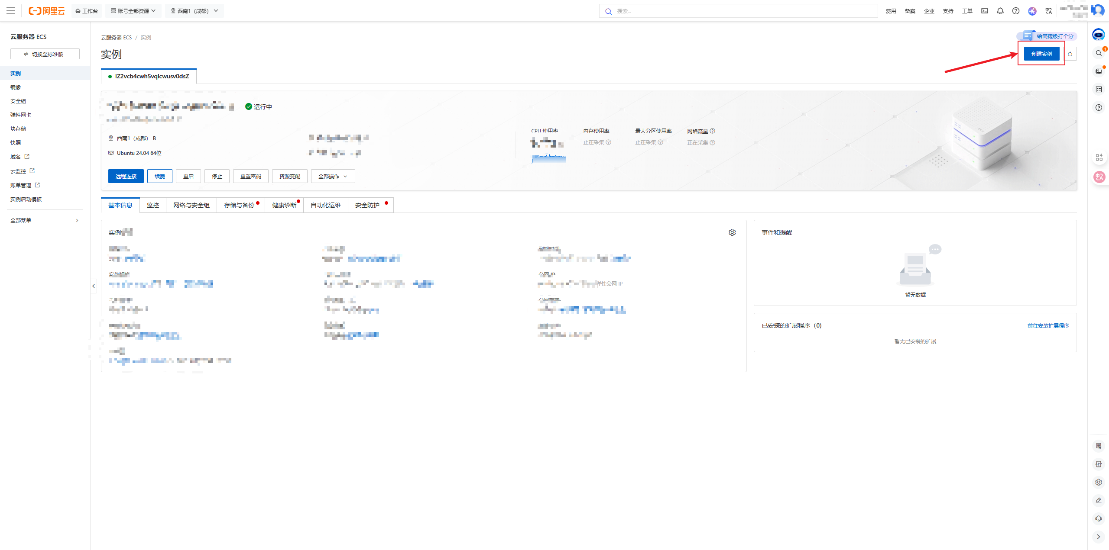Open the hamburger main menu icon
1109x550 pixels.
tap(11, 11)
